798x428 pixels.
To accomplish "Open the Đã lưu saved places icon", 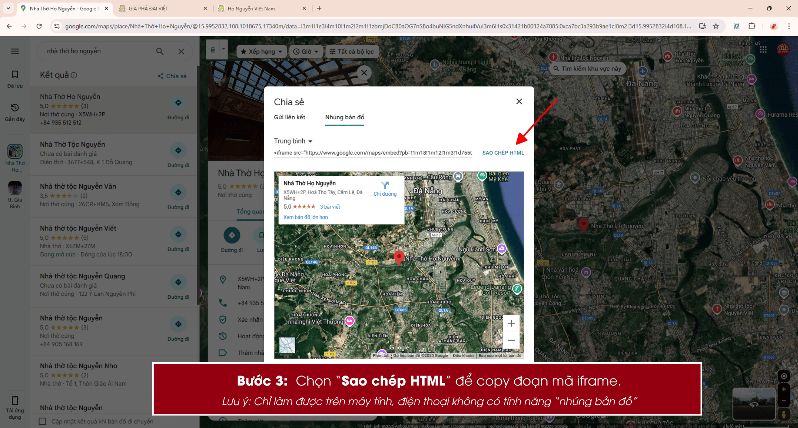I will [15, 75].
